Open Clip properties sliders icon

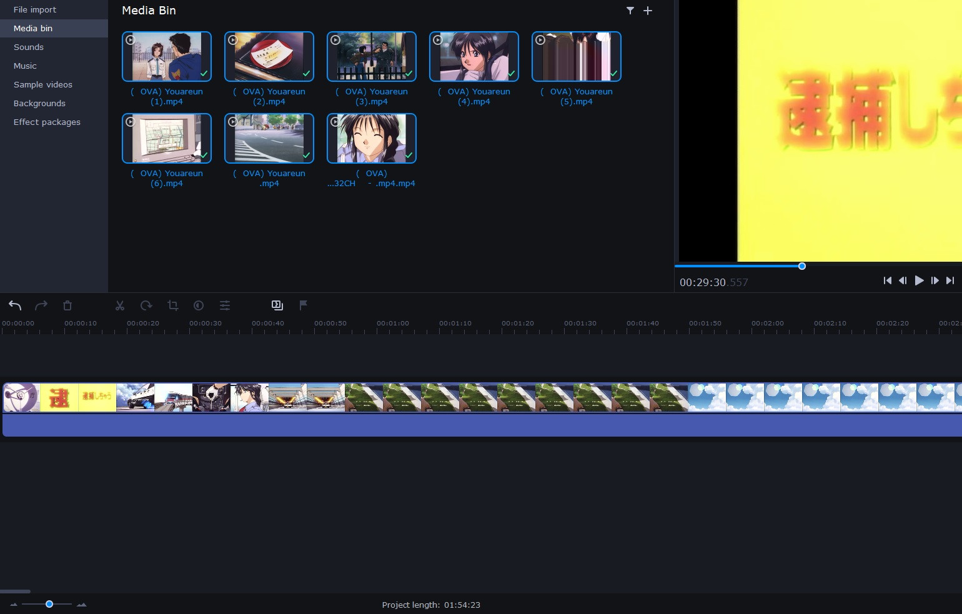point(225,305)
